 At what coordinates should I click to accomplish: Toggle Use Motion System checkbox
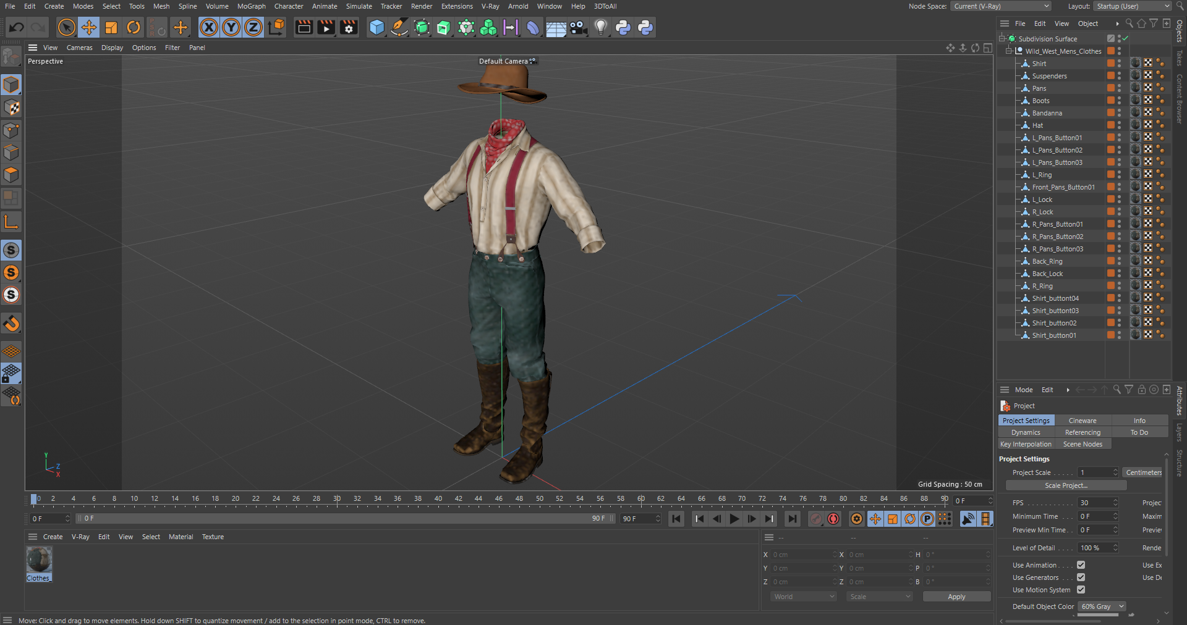click(1081, 590)
